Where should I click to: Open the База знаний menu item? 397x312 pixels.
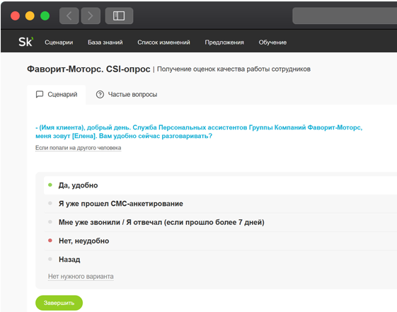pos(105,42)
